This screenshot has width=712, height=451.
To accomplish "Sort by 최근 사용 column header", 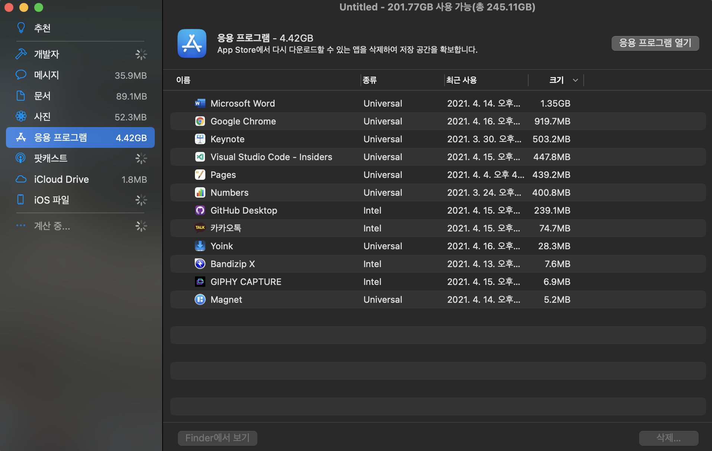I will 462,80.
